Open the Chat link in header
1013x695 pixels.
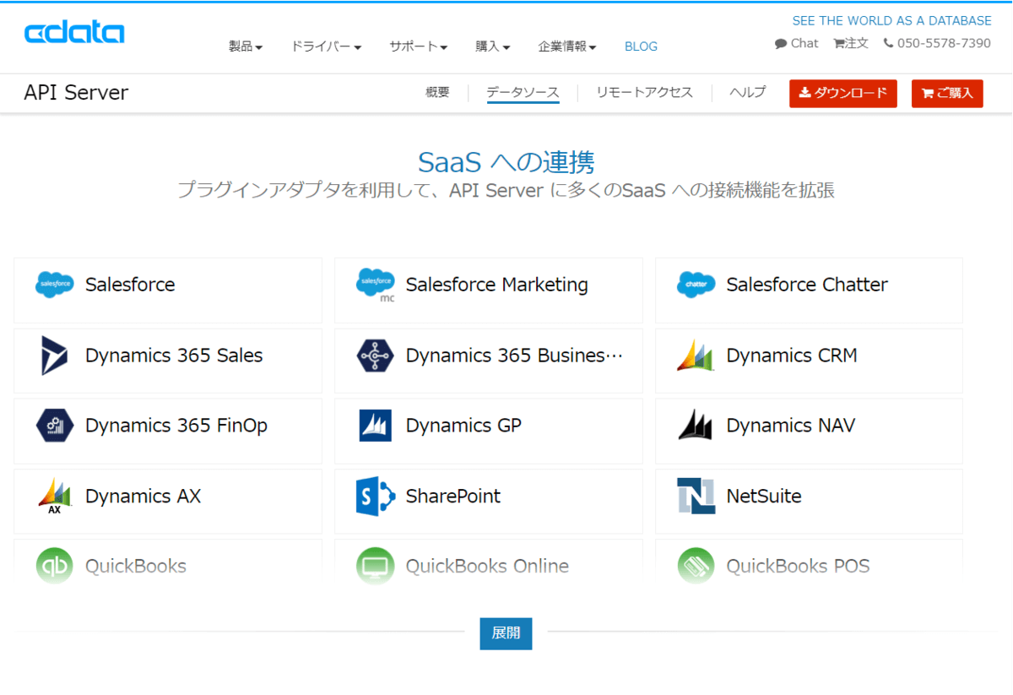[x=797, y=43]
